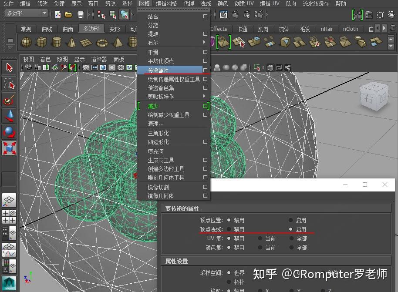Open the 法线 menu in the menu bar
The width and height of the screenshot is (398, 292).
(205, 3)
